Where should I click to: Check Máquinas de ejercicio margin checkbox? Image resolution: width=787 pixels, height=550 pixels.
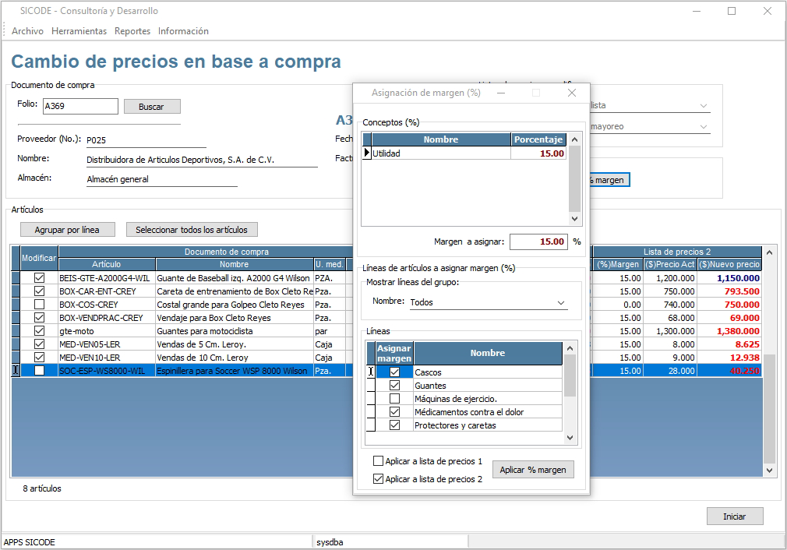coord(394,399)
